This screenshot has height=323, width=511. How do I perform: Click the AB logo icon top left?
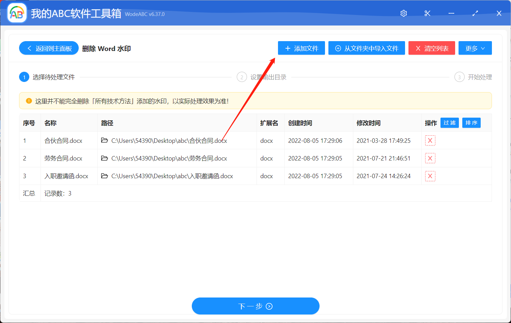(x=17, y=13)
